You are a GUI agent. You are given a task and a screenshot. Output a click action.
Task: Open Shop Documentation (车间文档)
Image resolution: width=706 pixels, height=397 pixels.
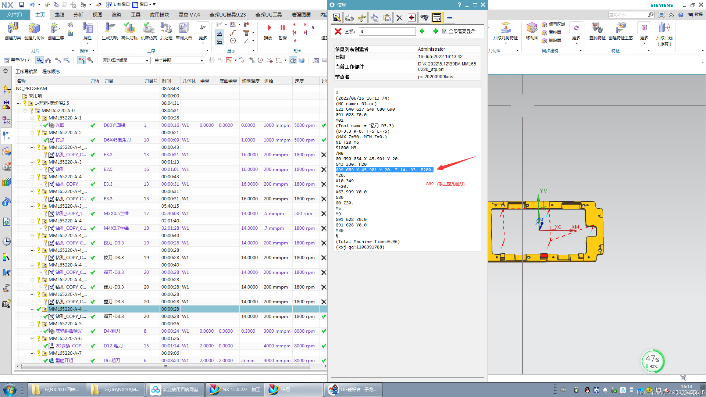tap(184, 31)
